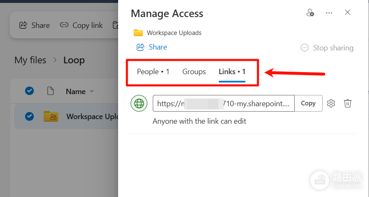Delete the sharing link with trash icon
Image resolution: width=369 pixels, height=197 pixels.
tap(348, 103)
